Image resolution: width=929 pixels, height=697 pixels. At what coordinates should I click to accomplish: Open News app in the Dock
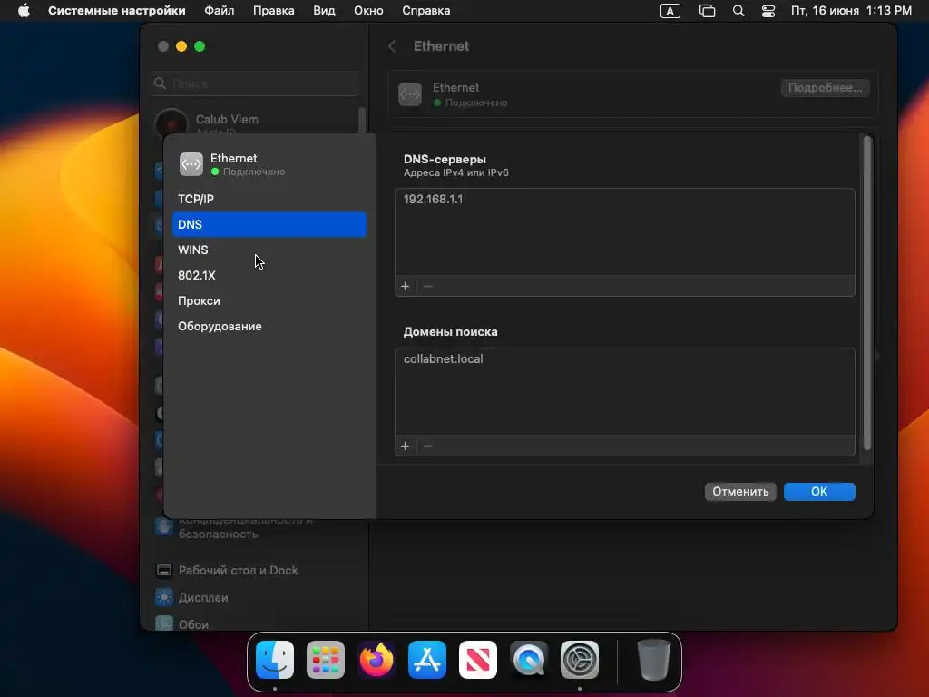(x=478, y=660)
